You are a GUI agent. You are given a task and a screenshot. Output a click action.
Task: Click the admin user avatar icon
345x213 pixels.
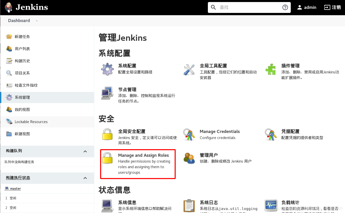(300, 7)
